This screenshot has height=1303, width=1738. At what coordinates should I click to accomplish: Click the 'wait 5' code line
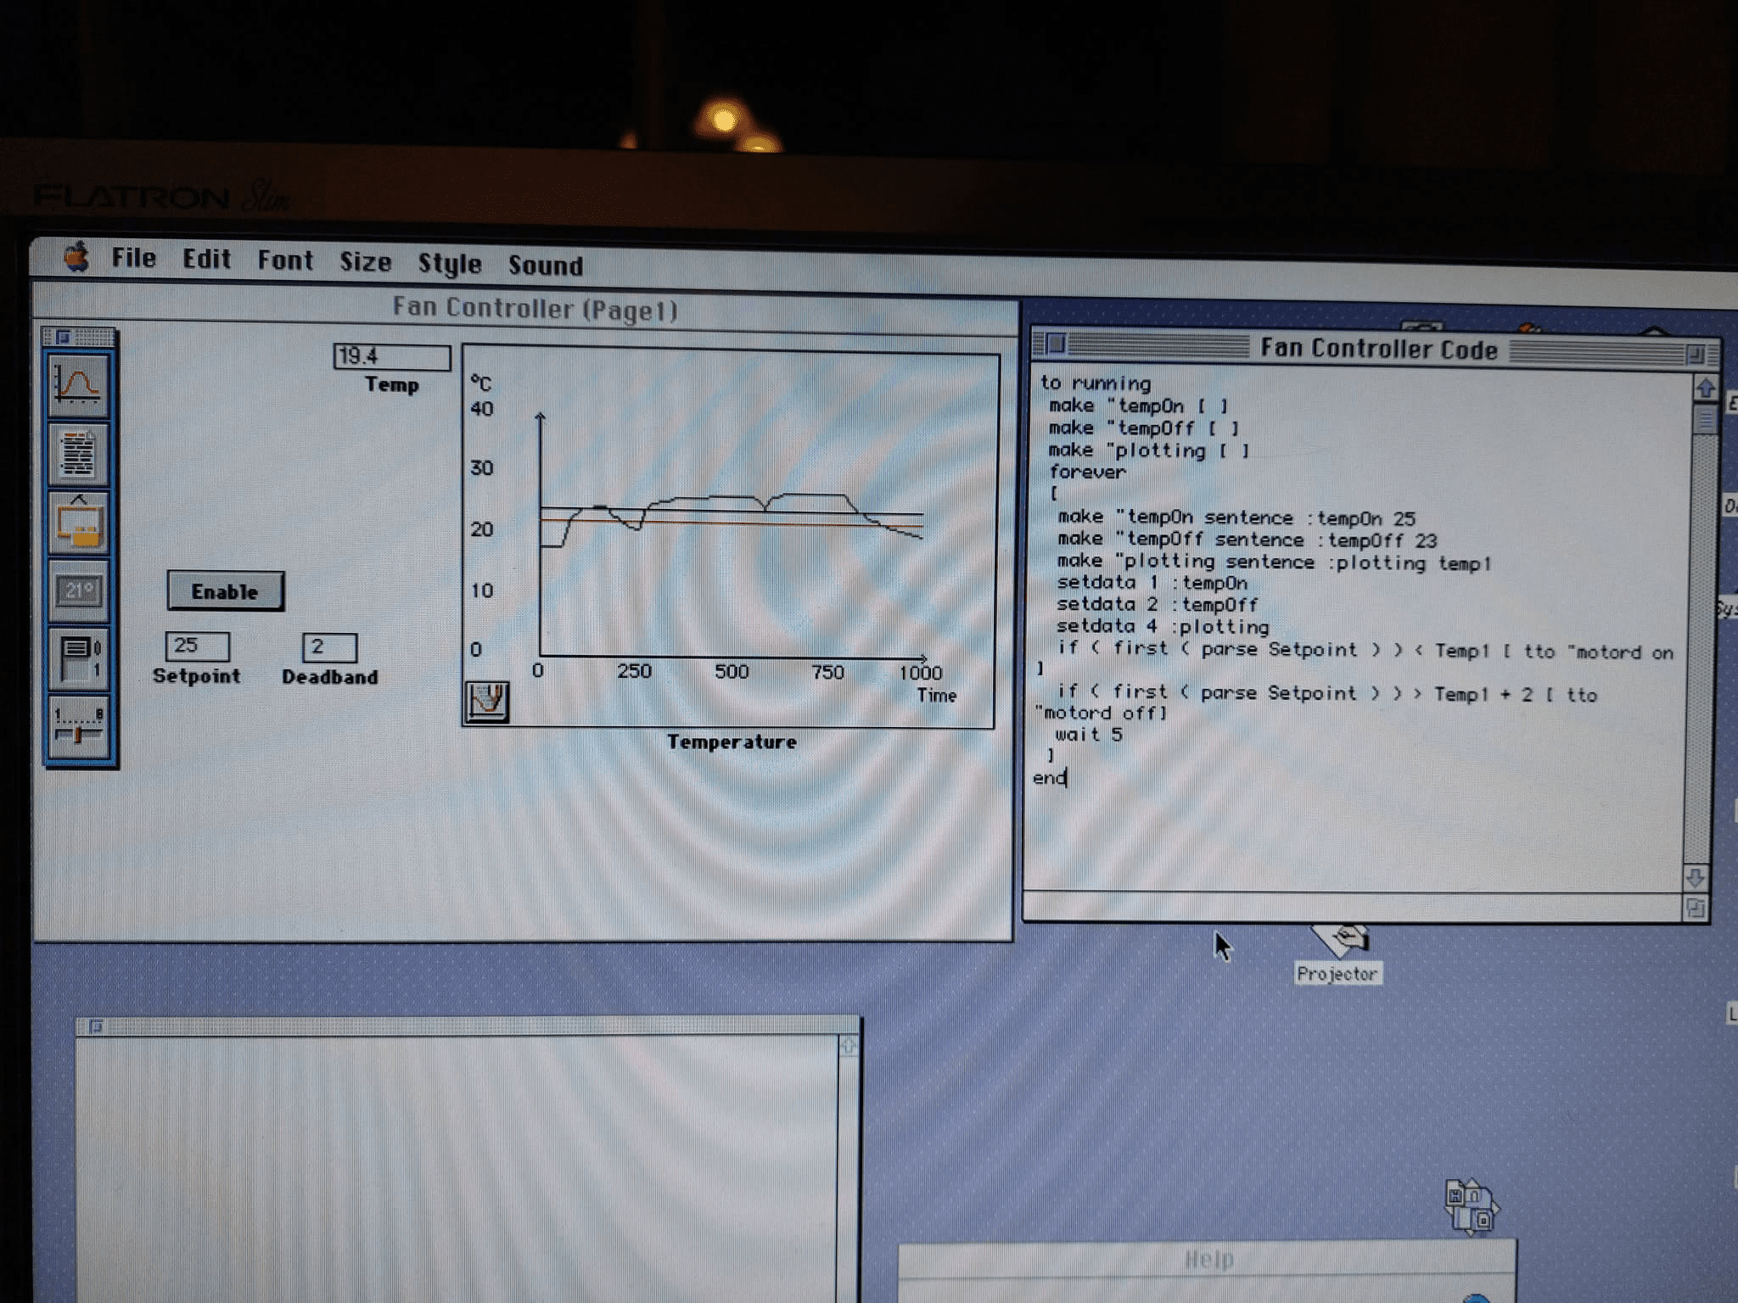(x=1089, y=735)
